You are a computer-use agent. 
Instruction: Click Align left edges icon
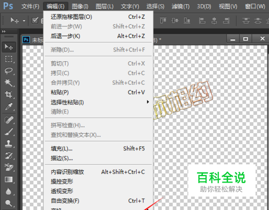202,20
